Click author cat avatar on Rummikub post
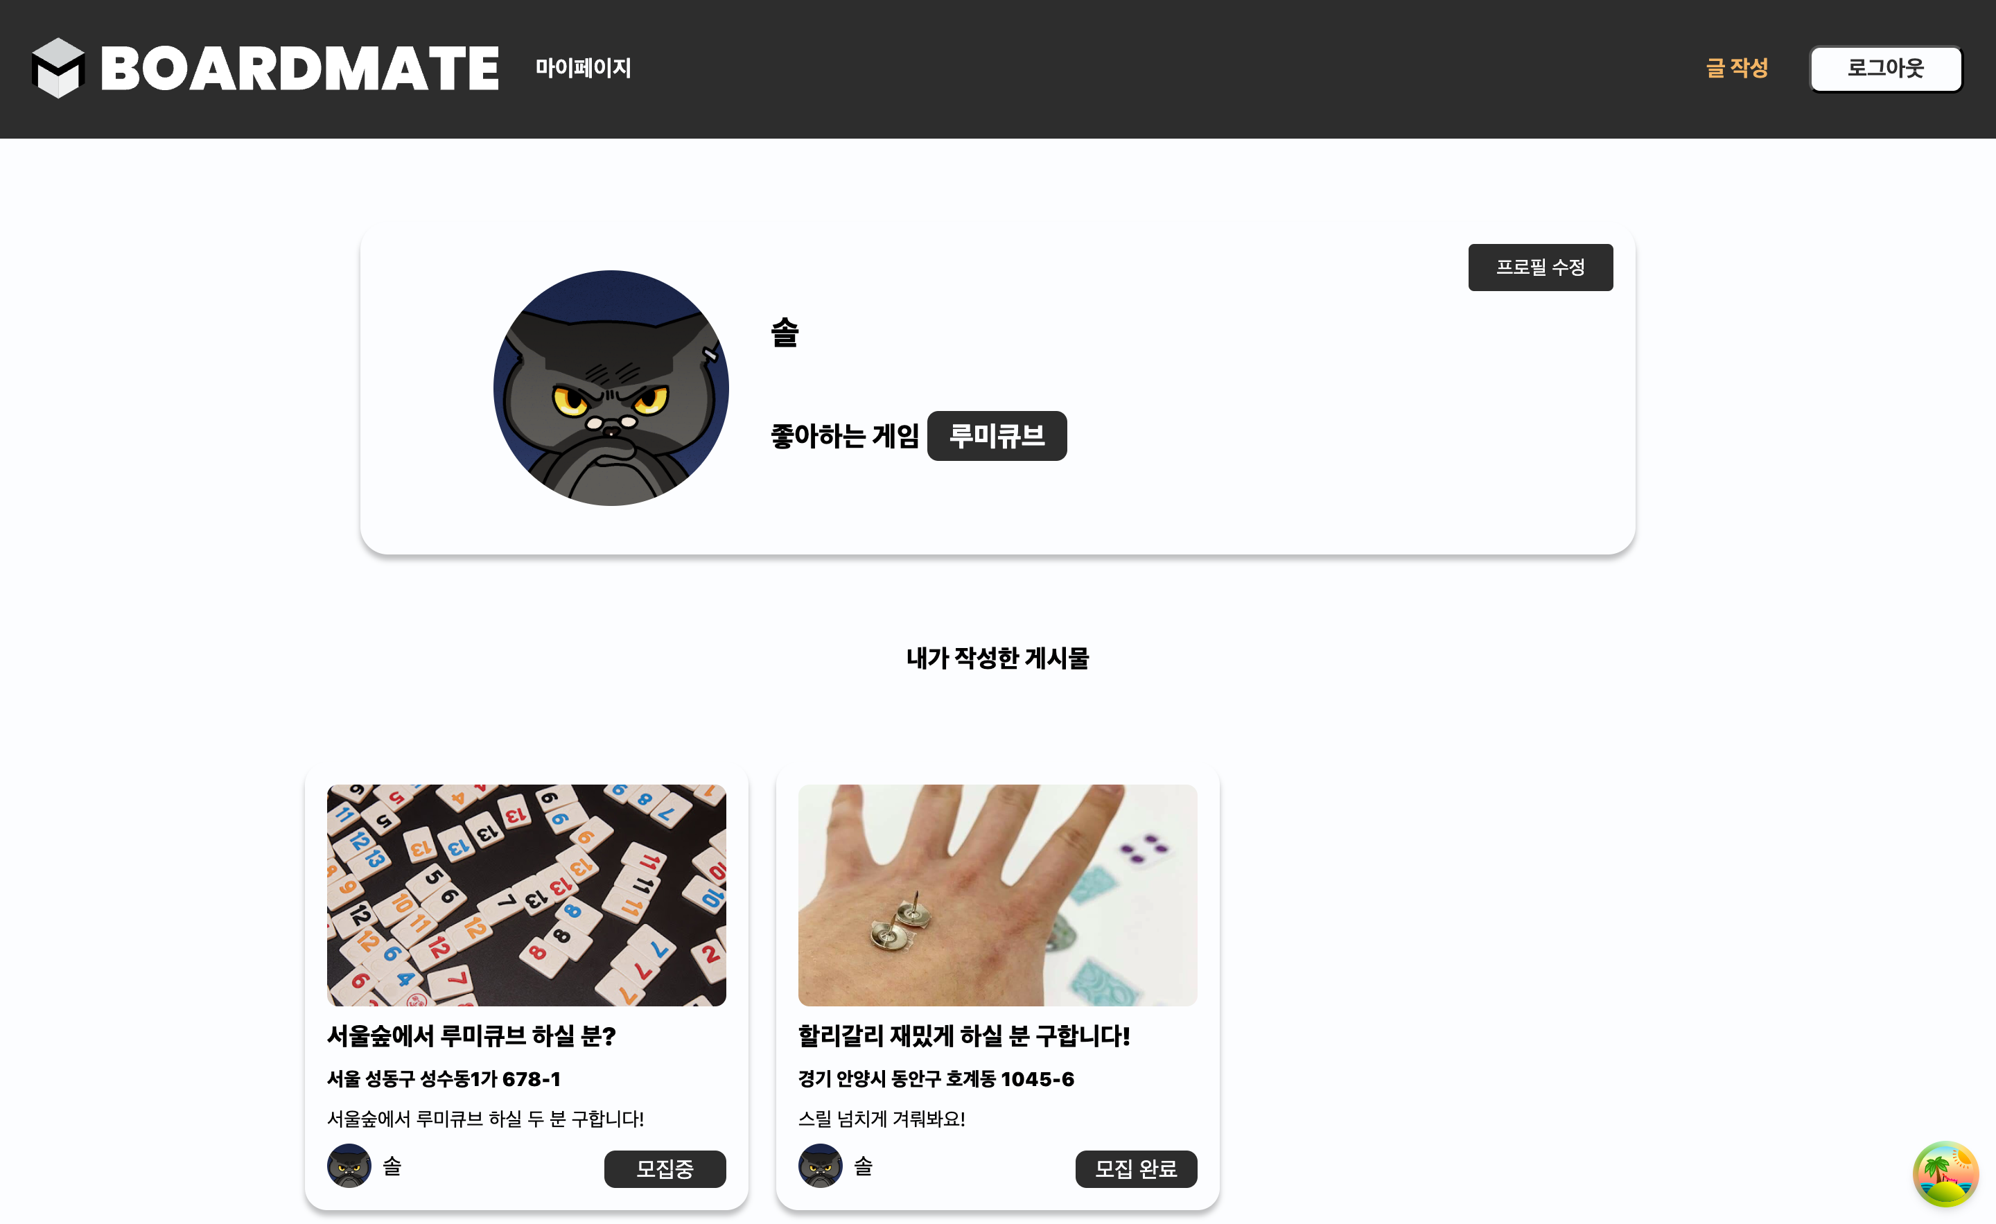 coord(349,1166)
